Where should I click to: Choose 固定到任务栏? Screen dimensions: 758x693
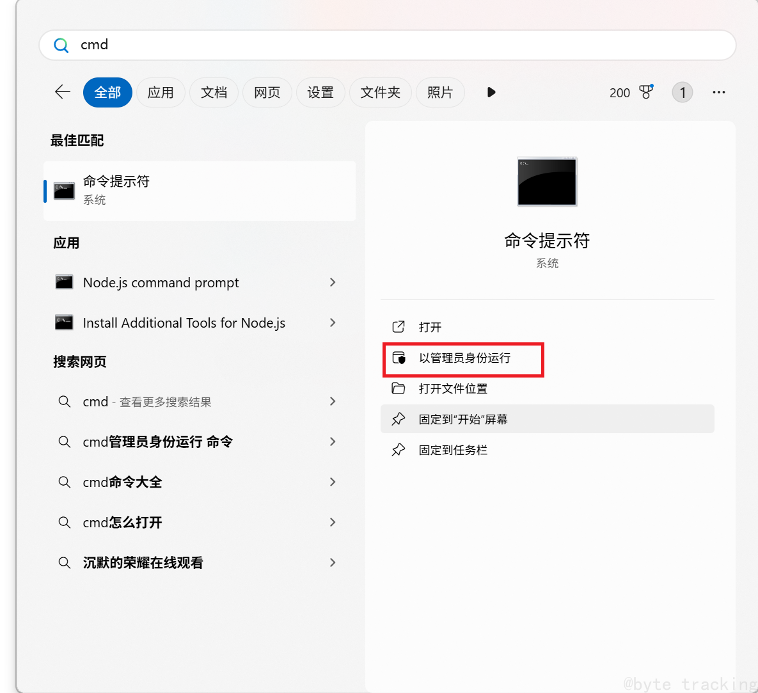point(547,450)
